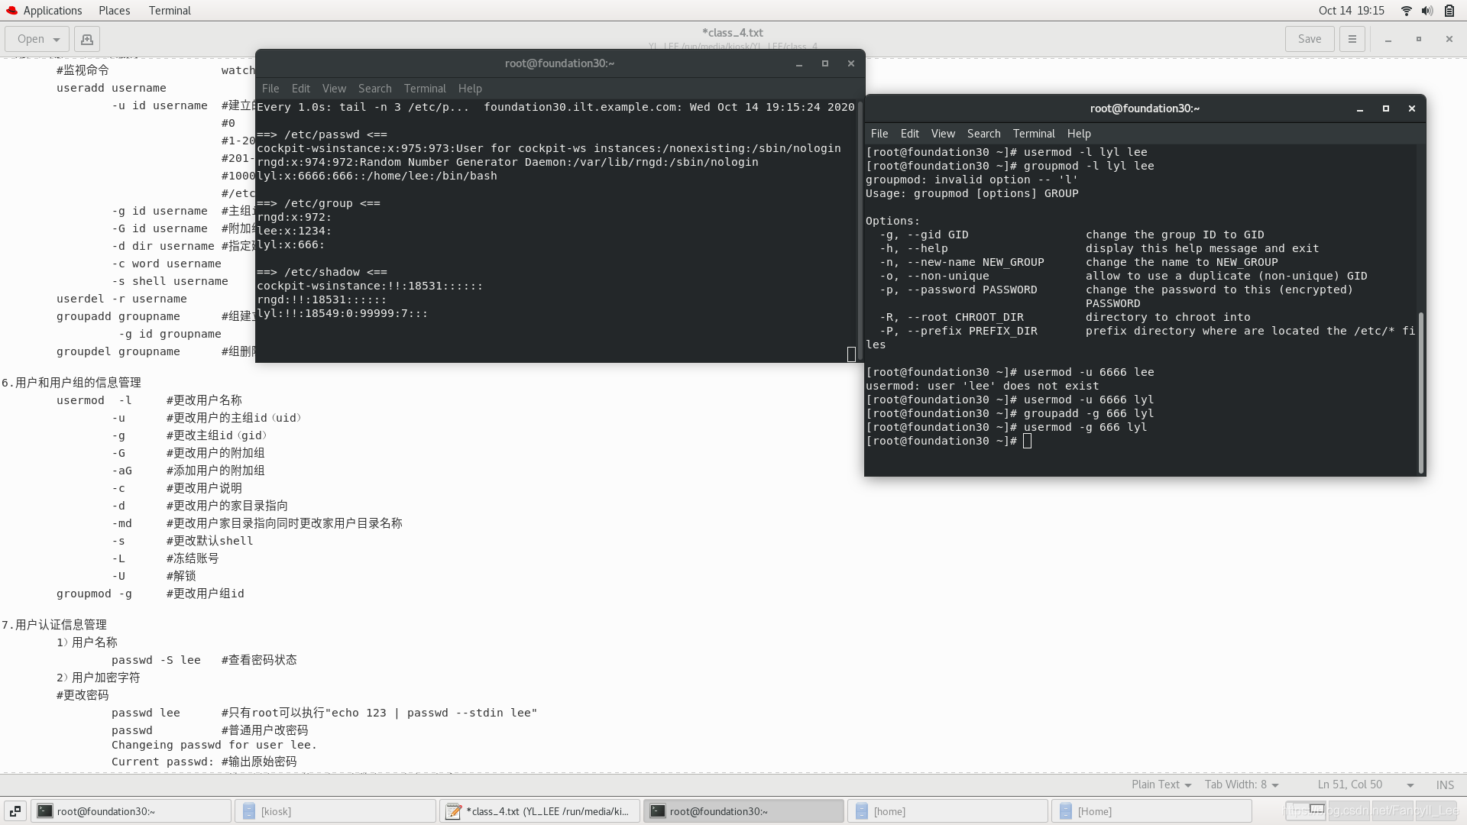Toggle the INS insert mode indicator
This screenshot has width=1467, height=825.
tap(1444, 785)
